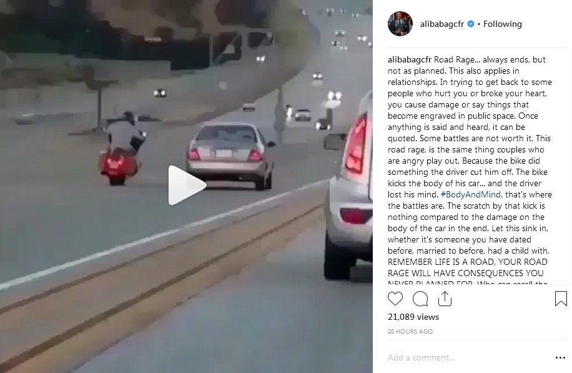Click the verified badge beside alibabagcfr
This screenshot has width=572, height=373.
471,24
